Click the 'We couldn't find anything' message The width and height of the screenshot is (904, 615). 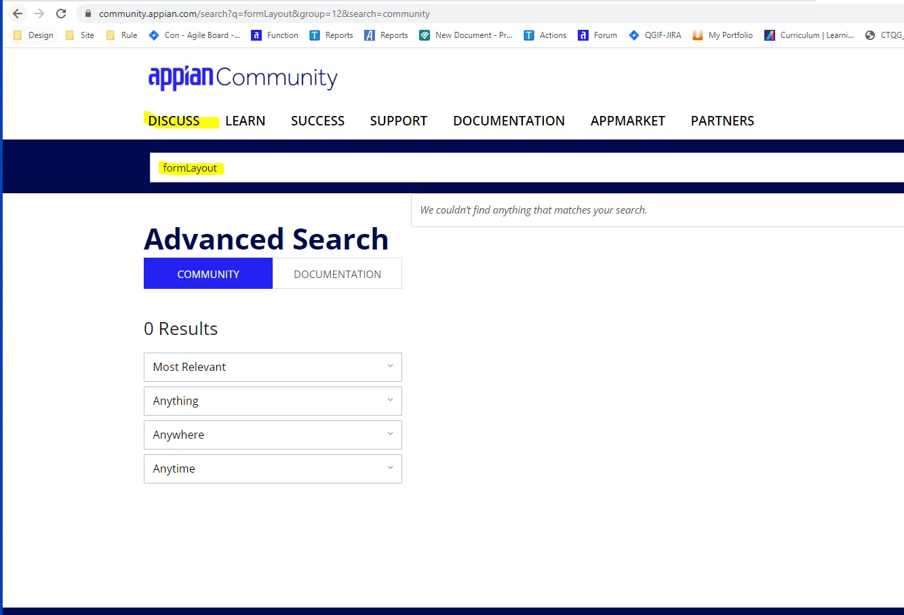pos(534,210)
